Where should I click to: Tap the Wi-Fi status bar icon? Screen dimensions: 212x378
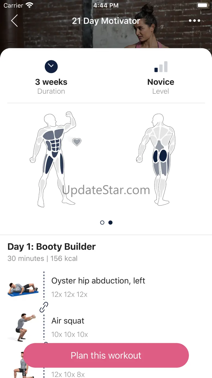point(29,5)
